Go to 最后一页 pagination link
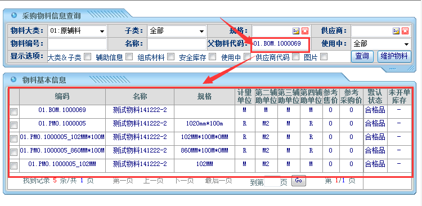Image resolution: width=422 pixels, height=206 pixels. click(x=218, y=181)
